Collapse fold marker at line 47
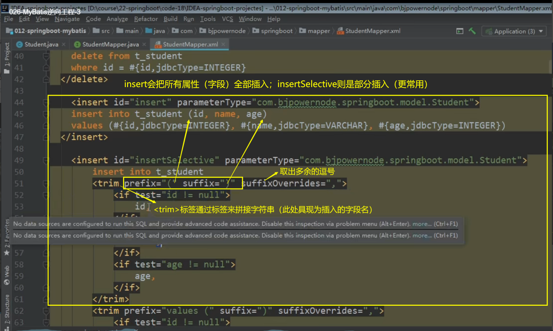The image size is (553, 331). [x=46, y=137]
